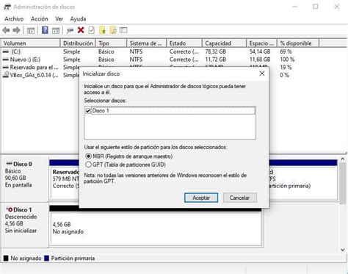Click the scroll up arrow in disk pane
This screenshot has width=348, height=274.
click(x=343, y=159)
